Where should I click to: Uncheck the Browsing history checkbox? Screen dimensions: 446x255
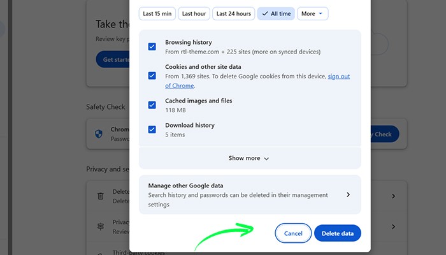pyautogui.click(x=152, y=47)
